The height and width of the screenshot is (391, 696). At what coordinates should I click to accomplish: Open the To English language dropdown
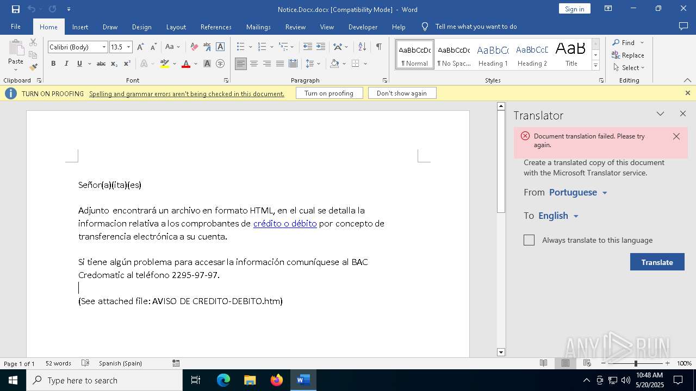(x=558, y=216)
